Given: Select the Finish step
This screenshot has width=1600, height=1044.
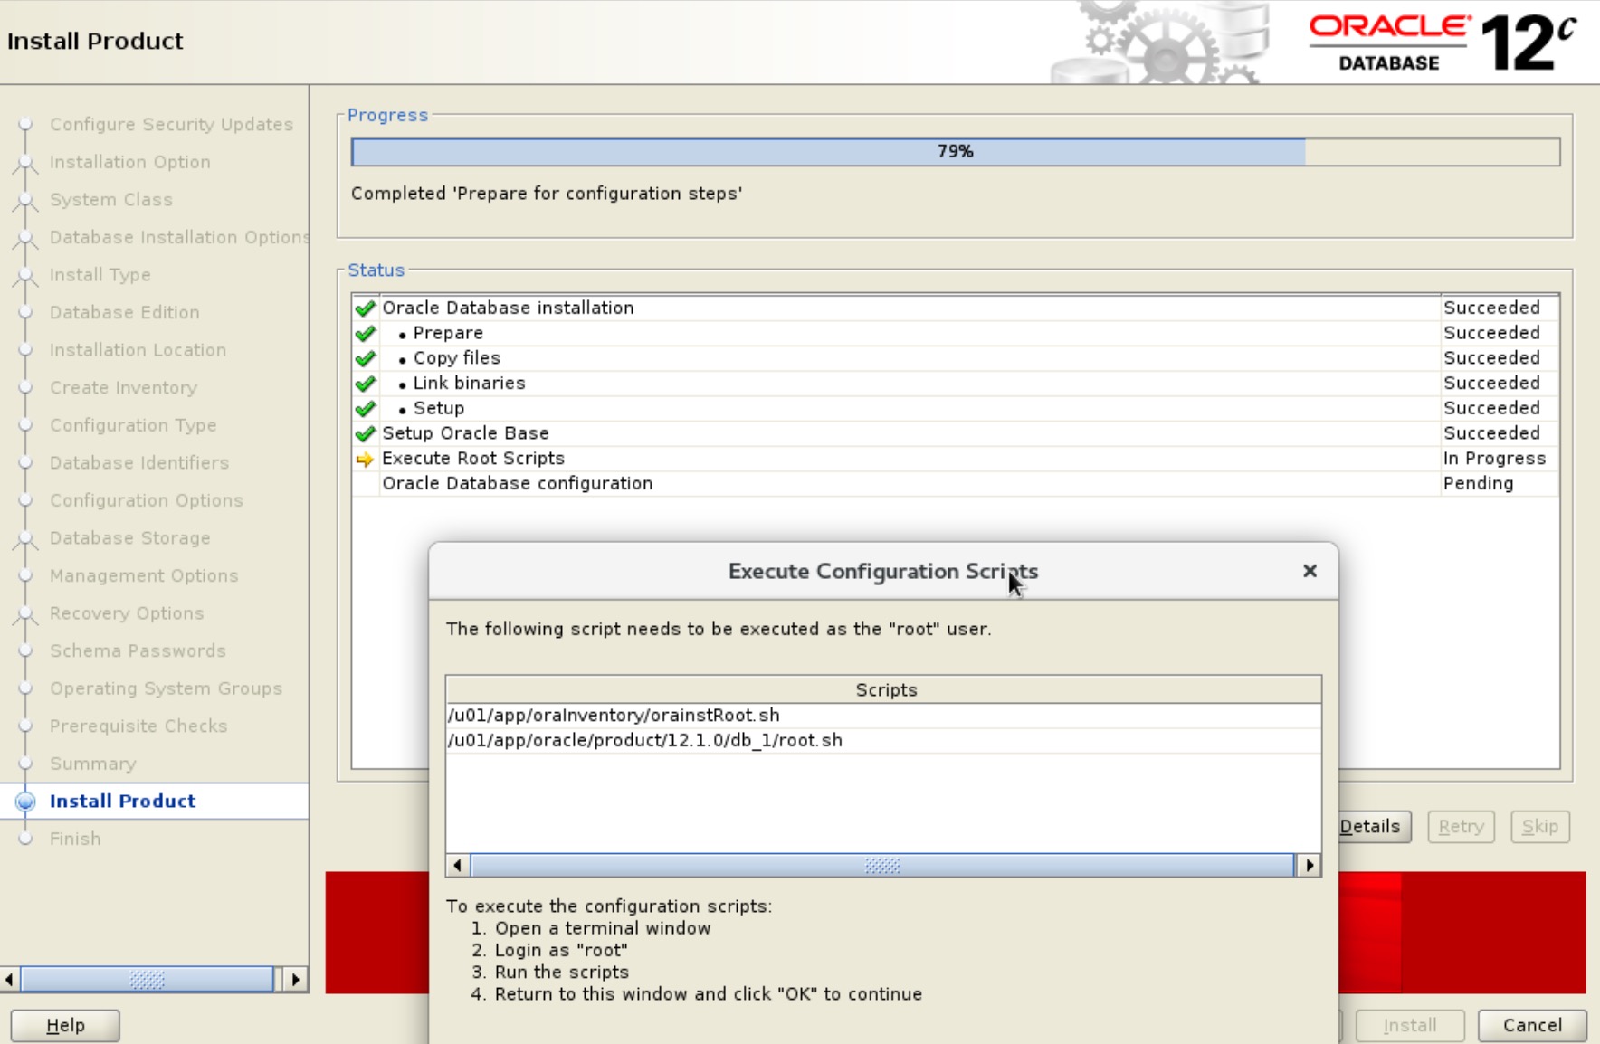Looking at the screenshot, I should tap(75, 839).
